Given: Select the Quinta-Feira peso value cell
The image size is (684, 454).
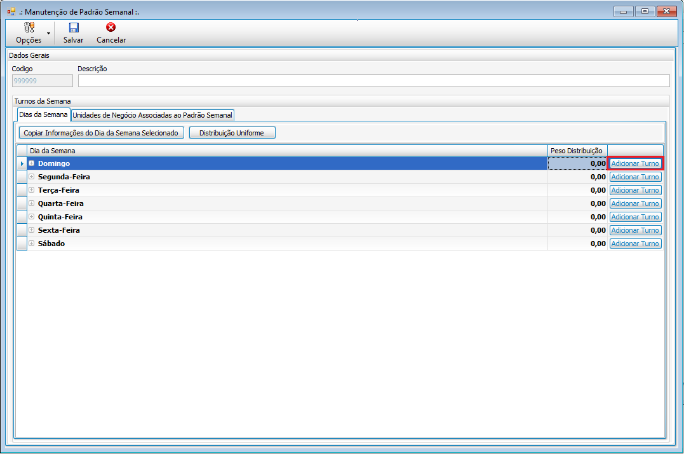Looking at the screenshot, I should point(577,217).
